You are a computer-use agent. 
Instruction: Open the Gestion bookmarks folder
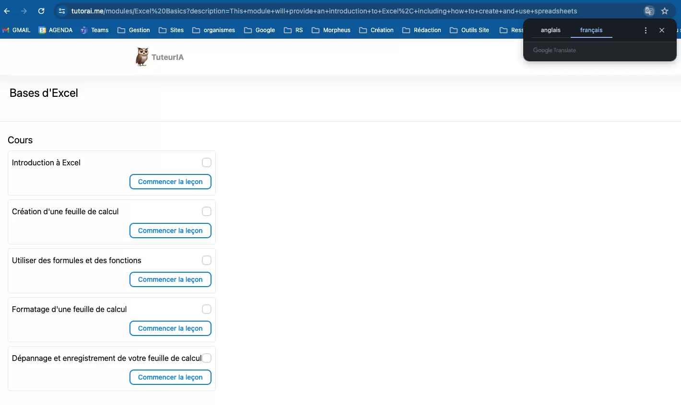134,30
